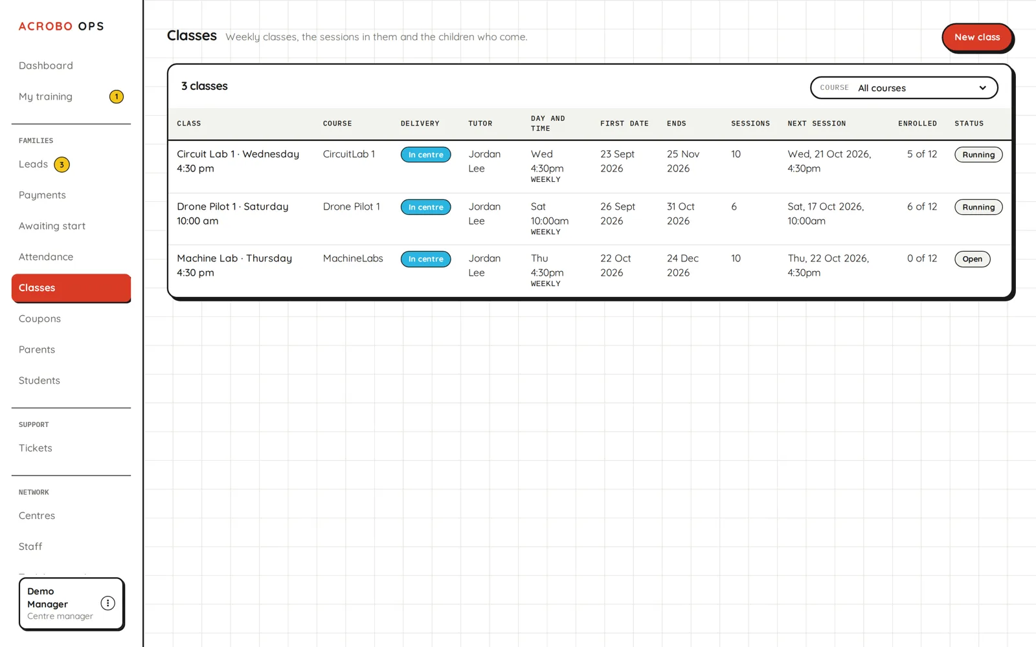
Task: Open support Tickets
Action: coord(36,448)
